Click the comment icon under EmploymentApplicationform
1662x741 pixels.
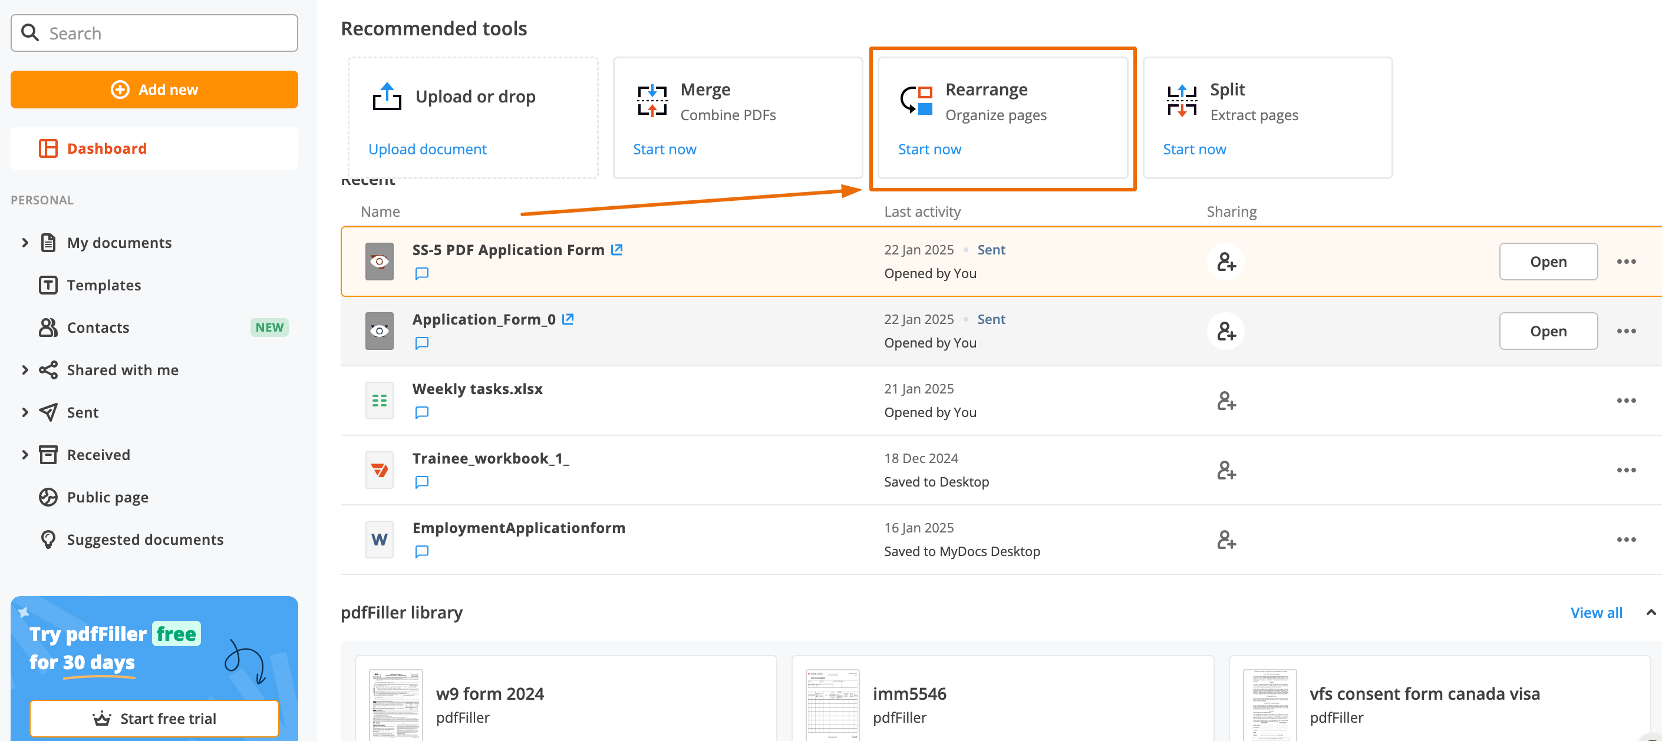[x=421, y=551]
